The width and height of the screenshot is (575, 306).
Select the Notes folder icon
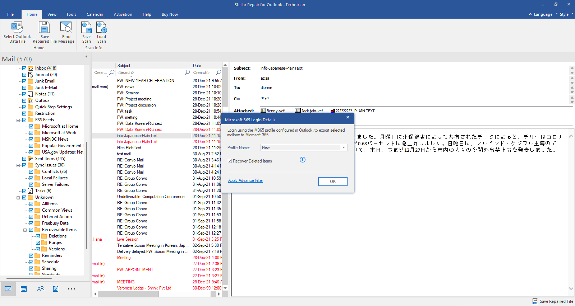(31, 94)
